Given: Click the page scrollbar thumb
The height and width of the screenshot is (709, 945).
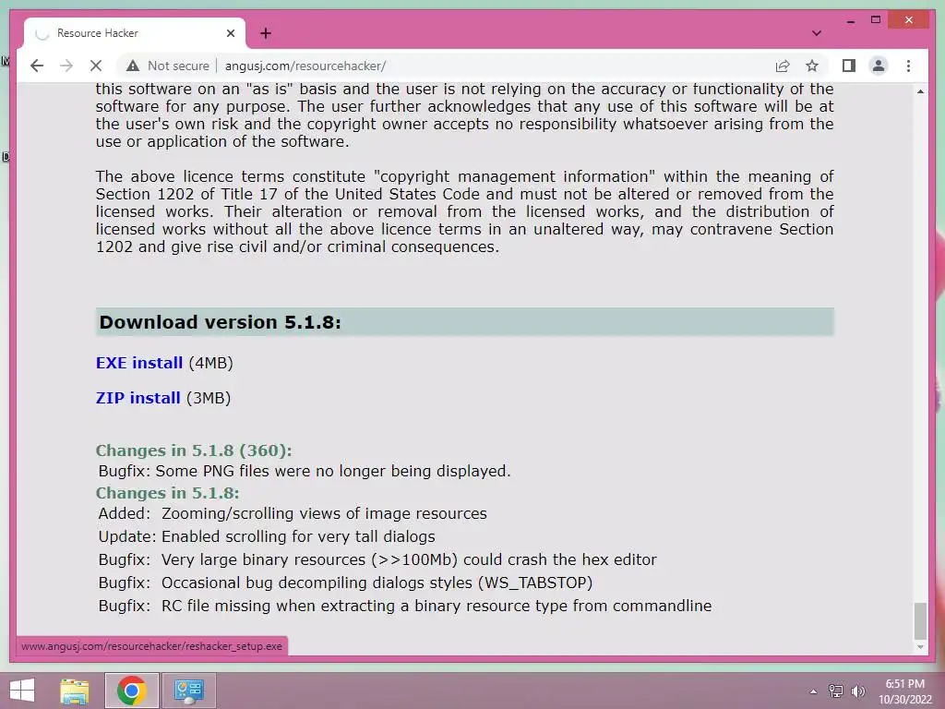Looking at the screenshot, I should click(920, 620).
